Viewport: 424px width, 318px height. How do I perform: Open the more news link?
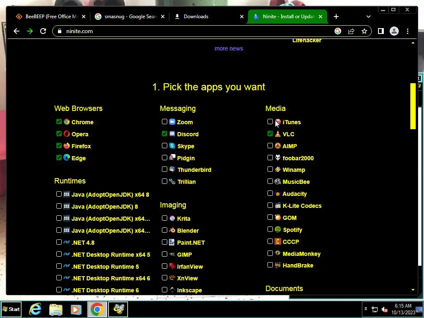tap(229, 48)
